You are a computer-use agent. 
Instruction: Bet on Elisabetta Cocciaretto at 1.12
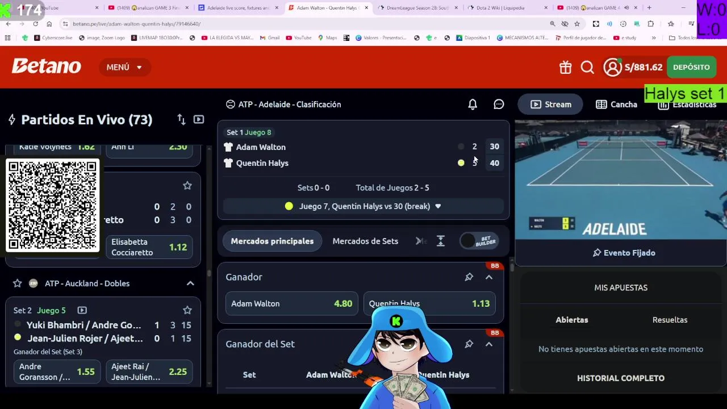pos(149,247)
